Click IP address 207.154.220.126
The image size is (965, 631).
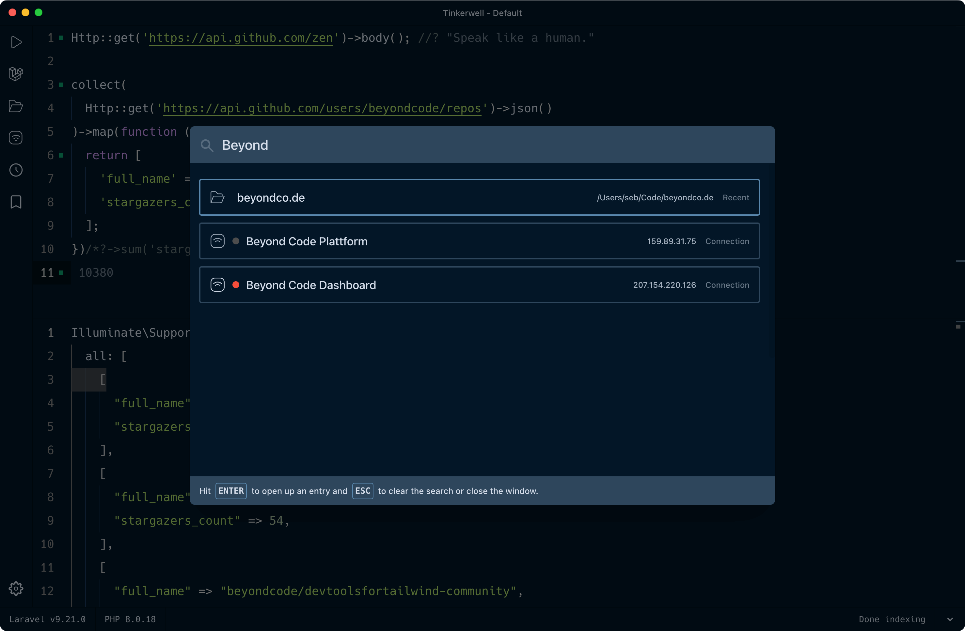(665, 285)
